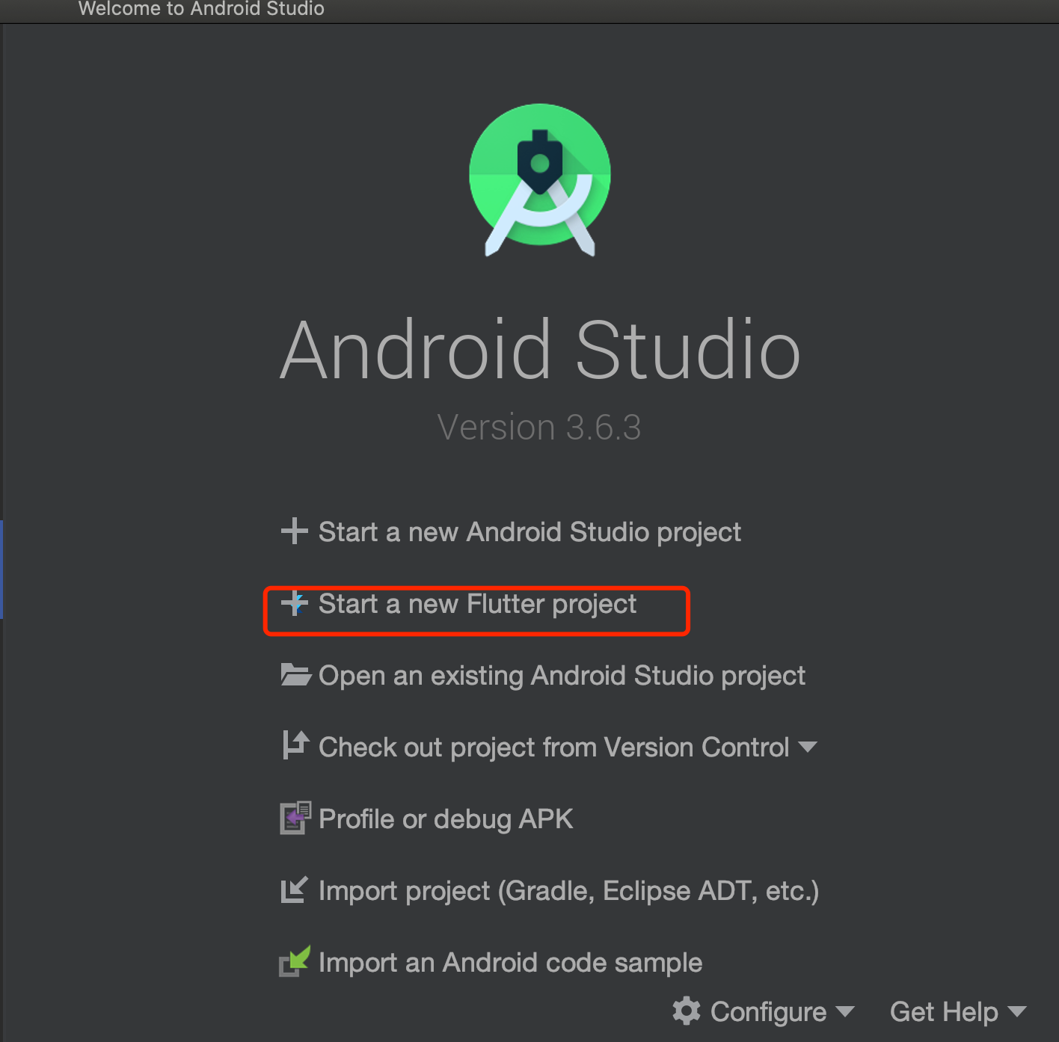
Task: Open an existing Android Studio project
Action: click(562, 676)
